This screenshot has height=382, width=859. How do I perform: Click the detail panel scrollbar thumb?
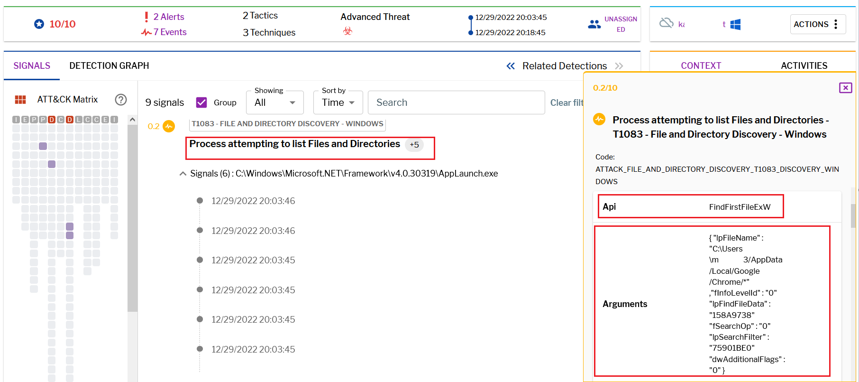coord(853,216)
